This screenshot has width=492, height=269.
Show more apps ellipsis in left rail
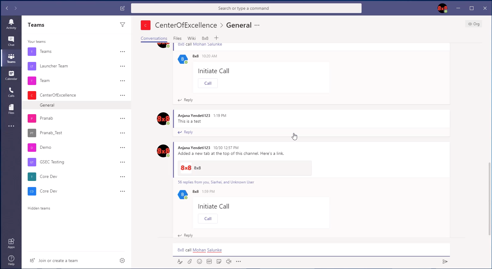[x=11, y=126]
